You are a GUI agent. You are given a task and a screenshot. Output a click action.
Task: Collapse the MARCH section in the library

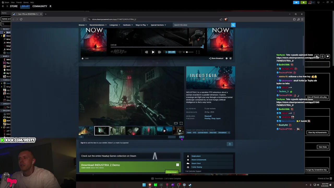point(2,56)
